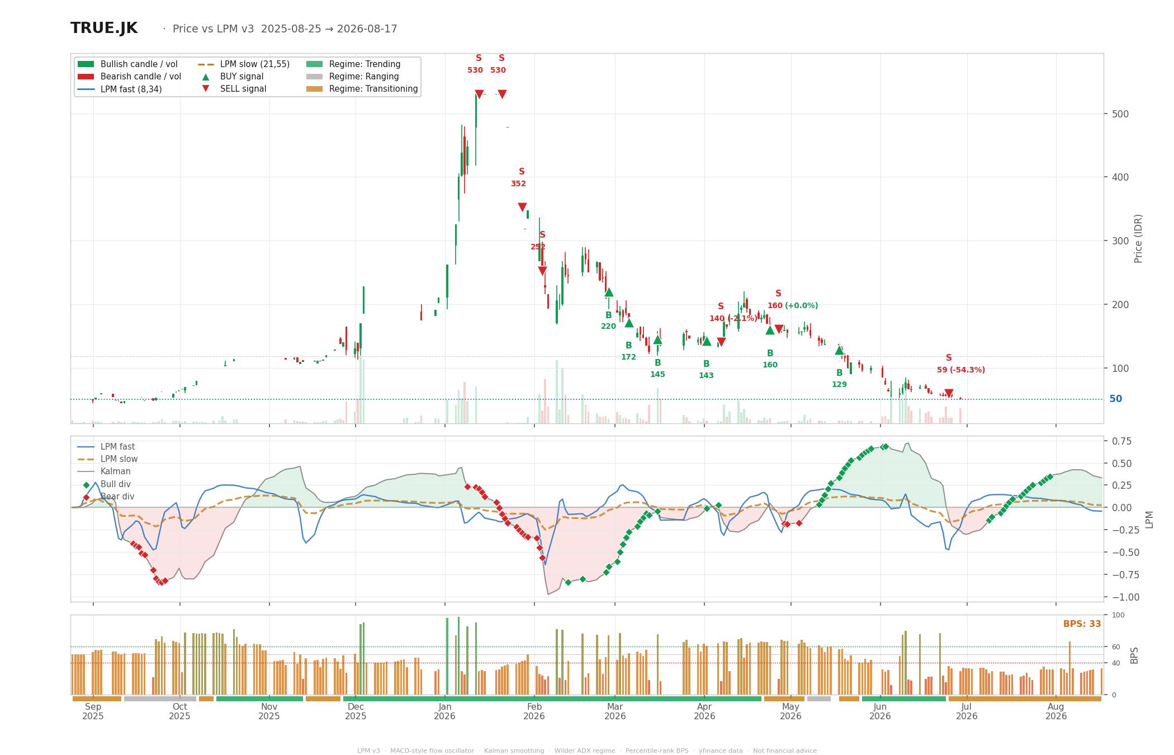Viewport: 1174px width, 755px height.
Task: Click the green Bullish candle legend swatch
Action: coord(86,64)
